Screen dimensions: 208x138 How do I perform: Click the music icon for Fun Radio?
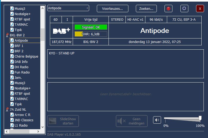12,72
